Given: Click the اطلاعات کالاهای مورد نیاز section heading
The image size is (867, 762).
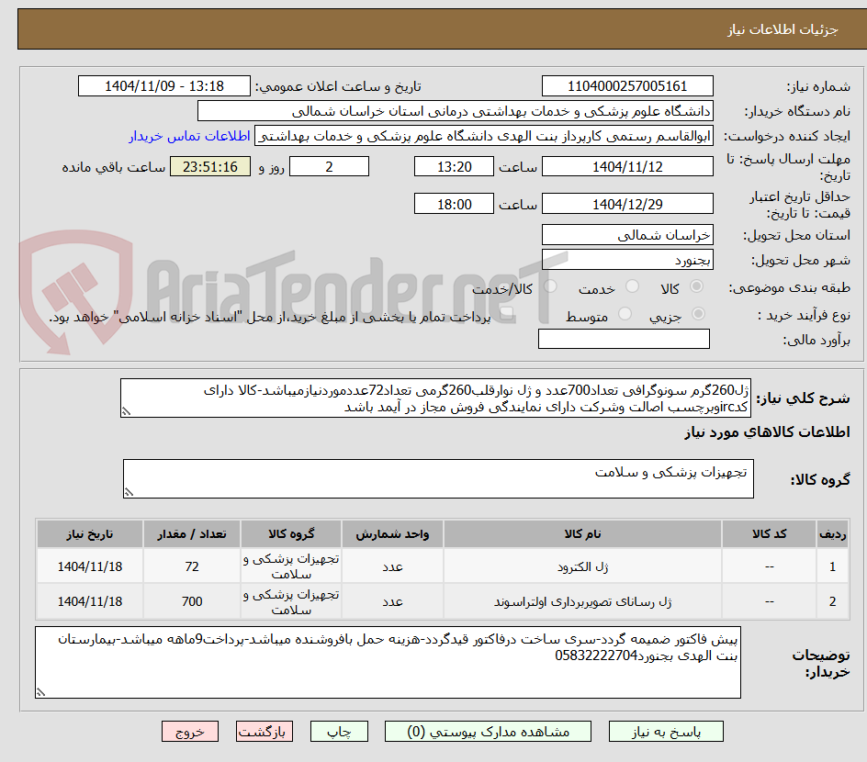Looking at the screenshot, I should 768,432.
